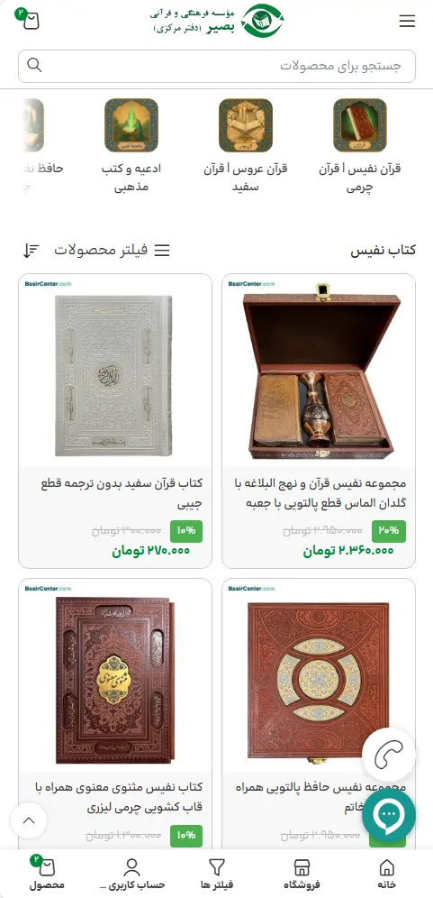Select قرآن عروس | قرآن سفید category
Image resolution: width=433 pixels, height=898 pixels.
click(246, 147)
